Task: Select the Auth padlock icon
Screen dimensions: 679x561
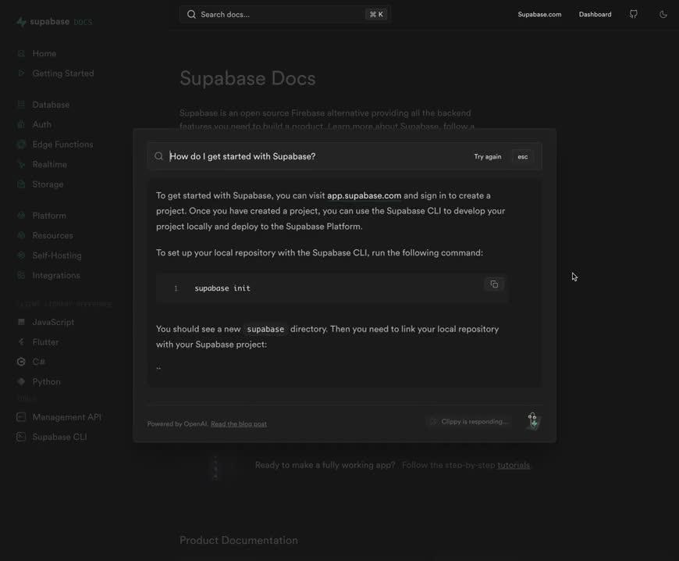Action: [21, 123]
